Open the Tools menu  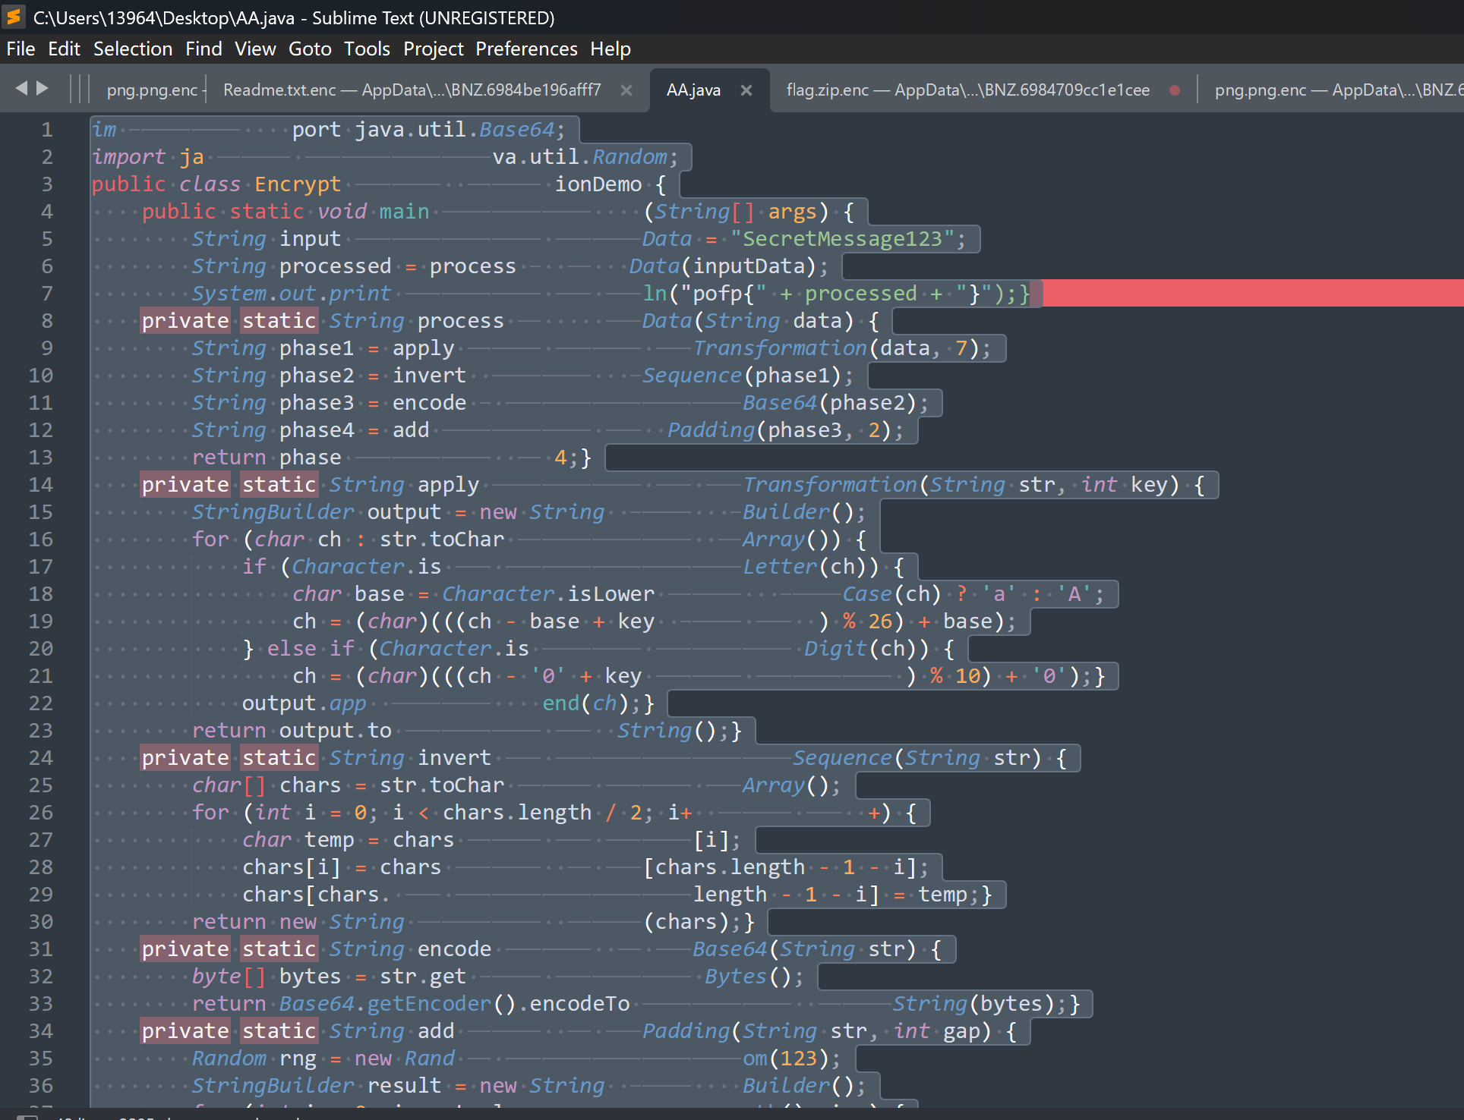pos(367,49)
